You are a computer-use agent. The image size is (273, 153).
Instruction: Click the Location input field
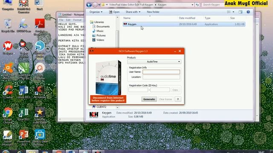click(161, 77)
